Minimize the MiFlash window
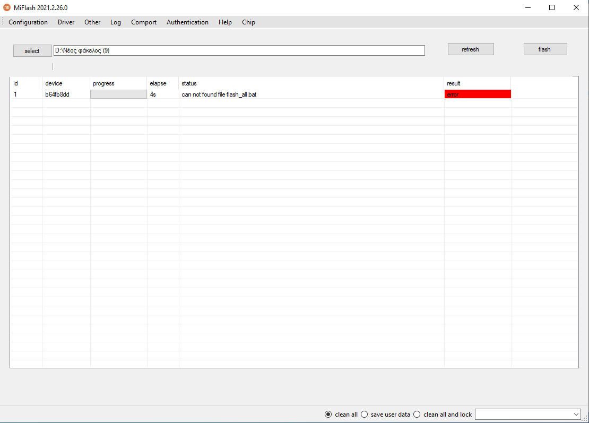589x423 pixels. (528, 7)
